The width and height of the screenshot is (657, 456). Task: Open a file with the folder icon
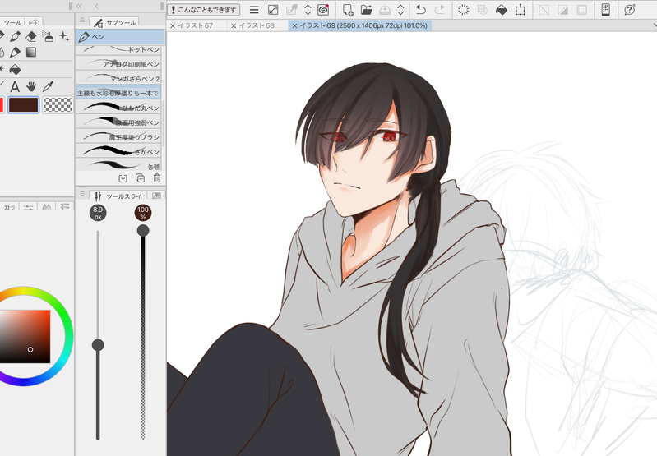pyautogui.click(x=366, y=10)
